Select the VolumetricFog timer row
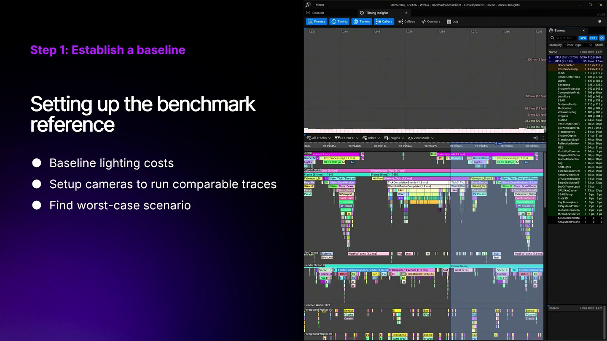The image size is (607, 341). point(576,112)
